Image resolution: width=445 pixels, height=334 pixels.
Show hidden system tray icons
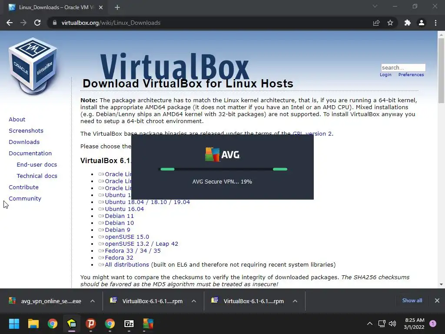coord(370,324)
